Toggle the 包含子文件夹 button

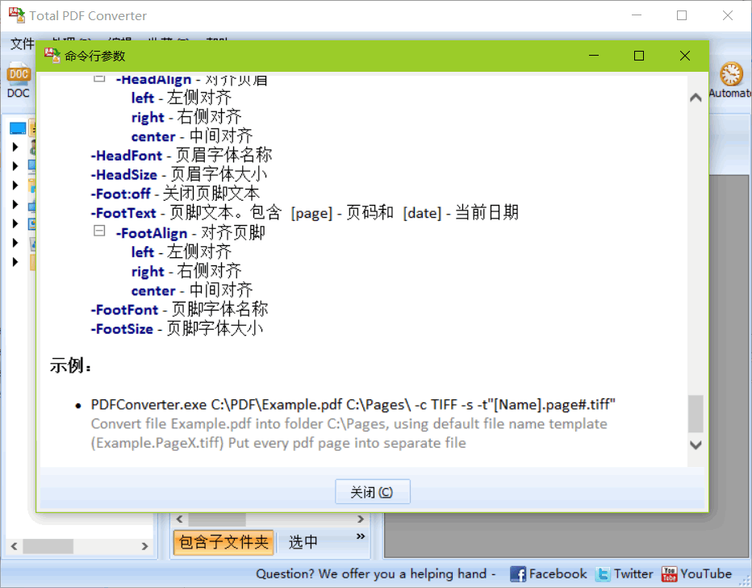[x=224, y=542]
